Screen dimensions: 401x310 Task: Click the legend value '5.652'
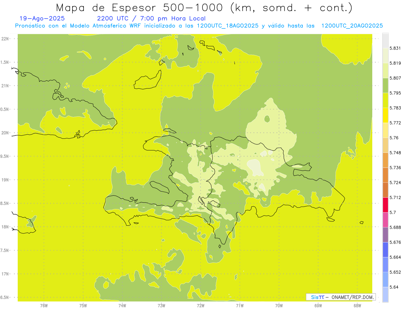point(395,272)
